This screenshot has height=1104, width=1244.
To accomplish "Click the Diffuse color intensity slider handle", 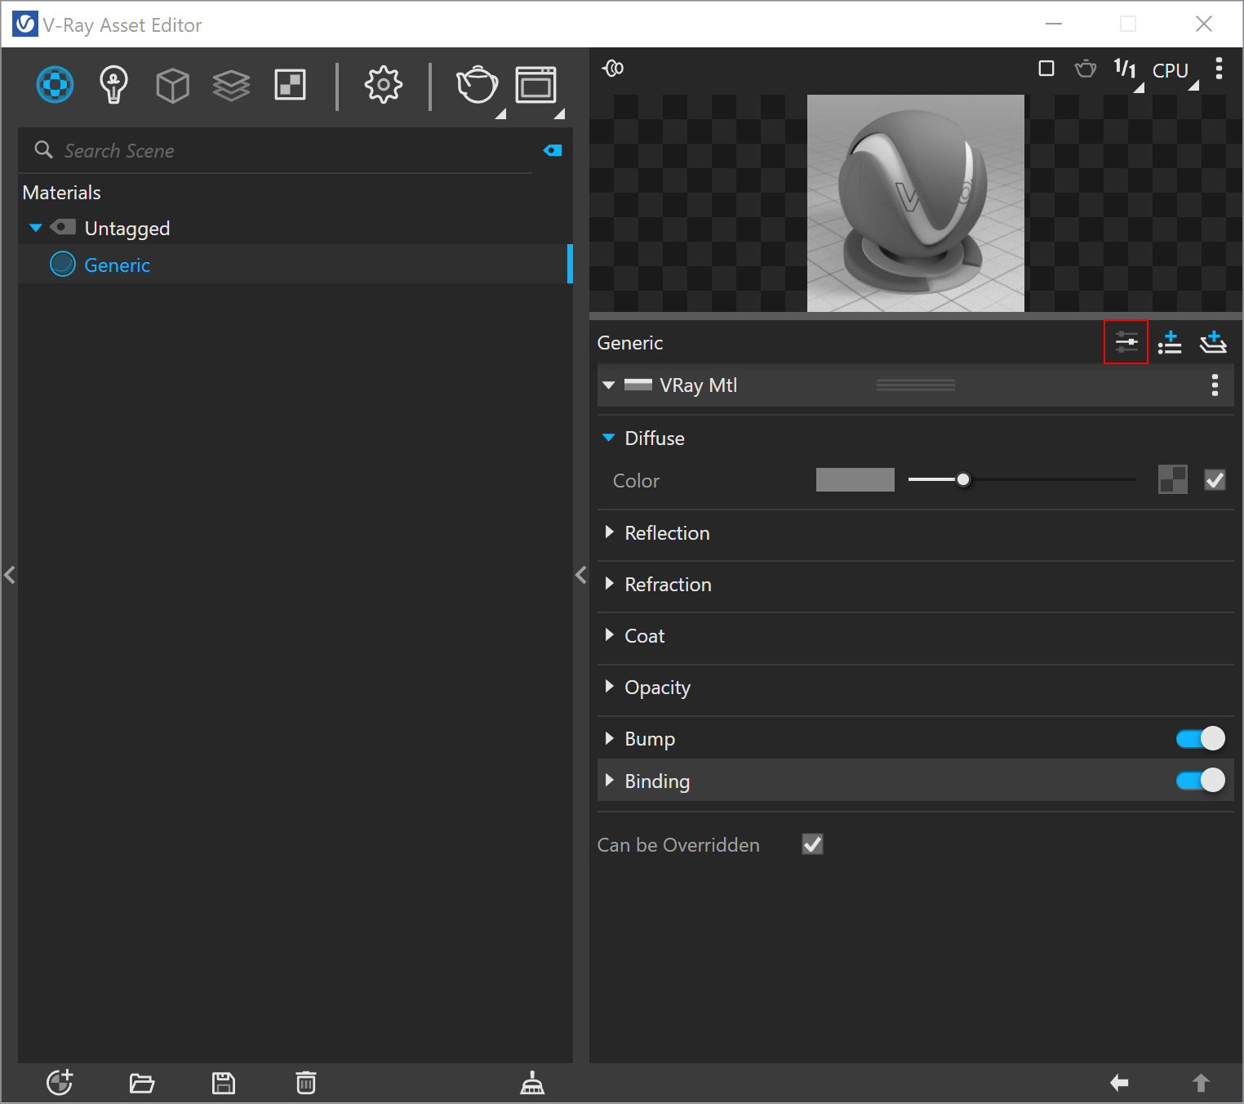I will (963, 480).
